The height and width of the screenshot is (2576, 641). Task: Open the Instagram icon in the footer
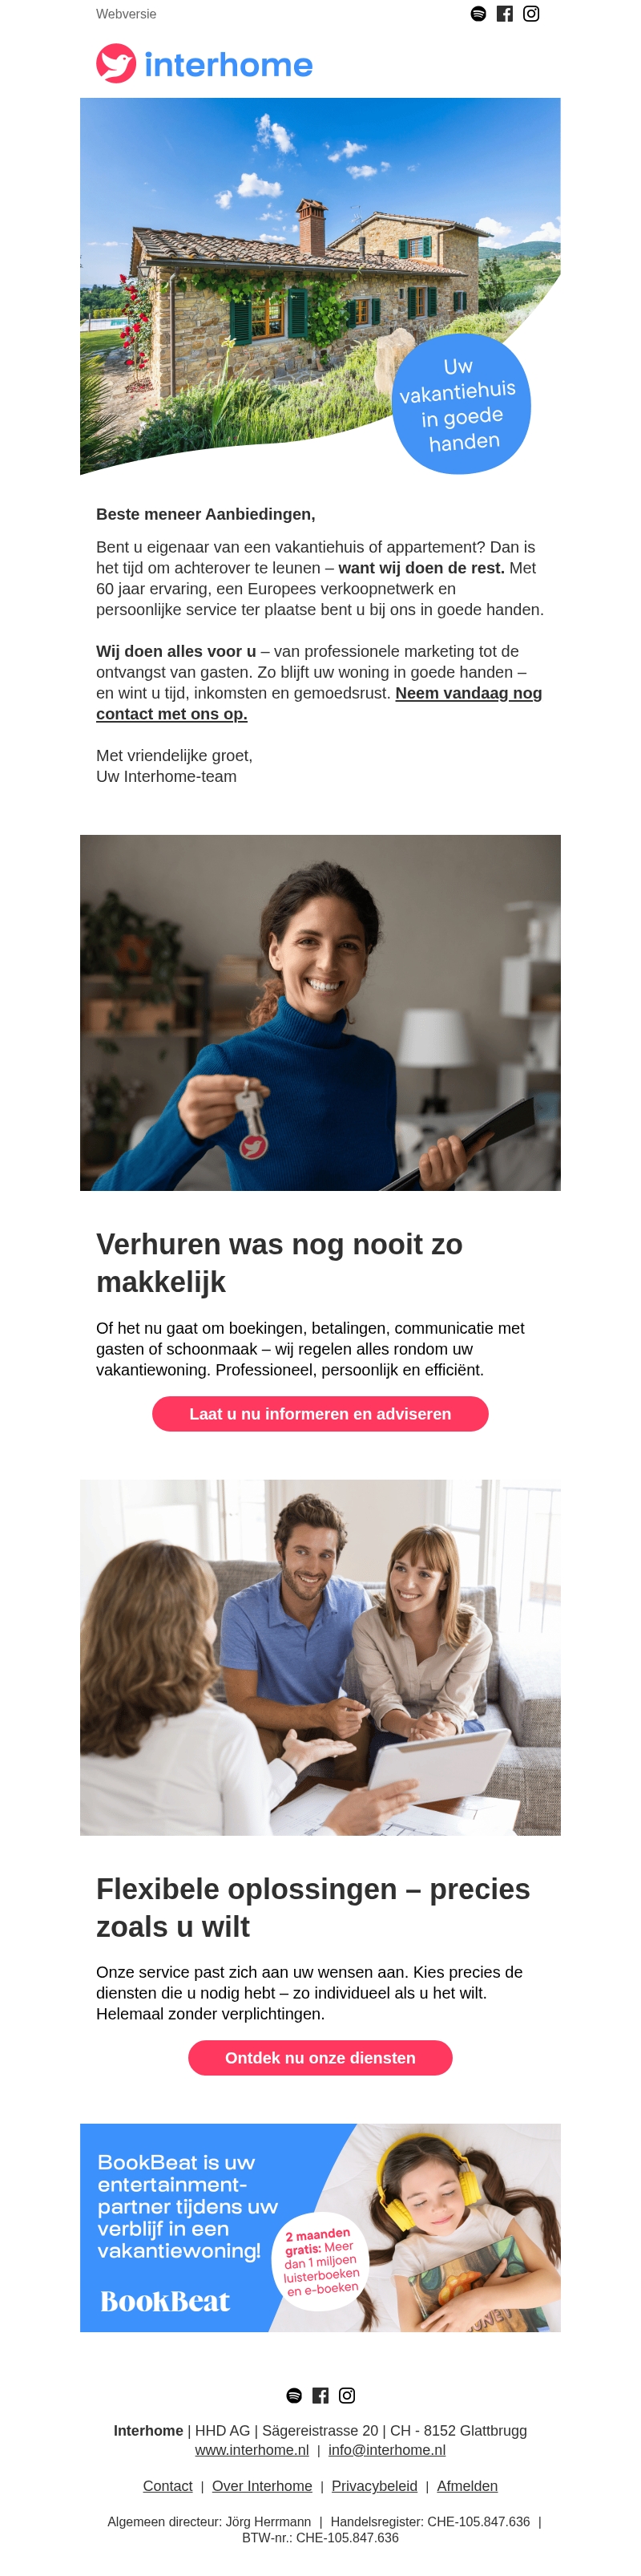tap(346, 2395)
